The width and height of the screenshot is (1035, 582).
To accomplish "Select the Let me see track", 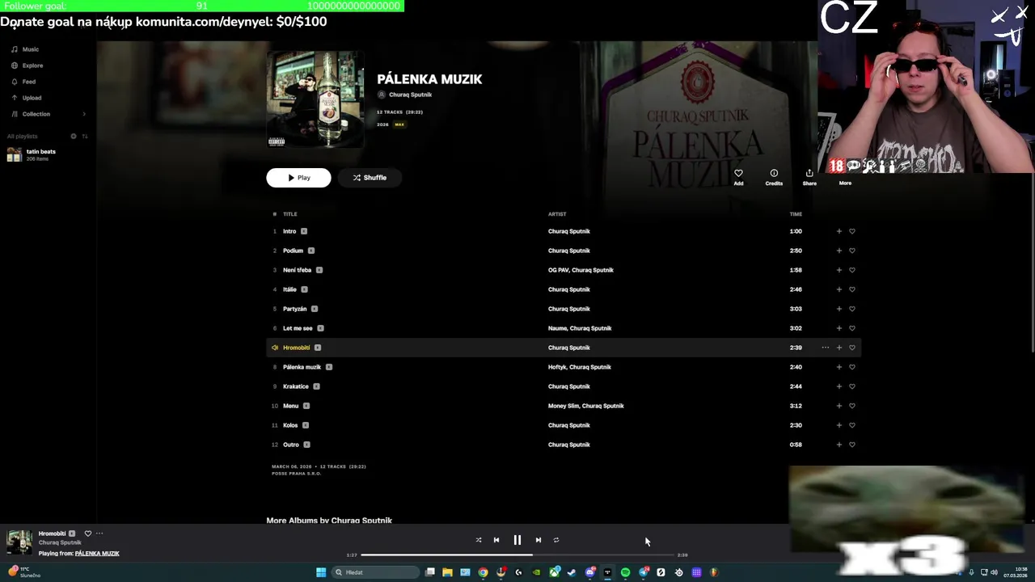I will 298,328.
